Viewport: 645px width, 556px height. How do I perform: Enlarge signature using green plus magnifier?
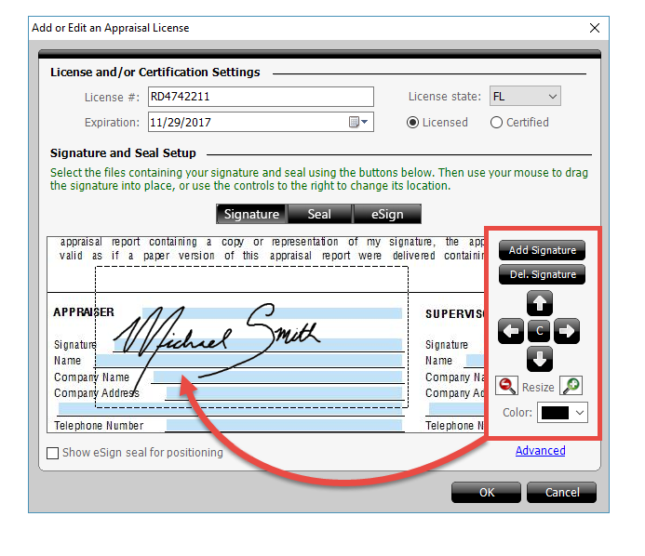tap(571, 386)
